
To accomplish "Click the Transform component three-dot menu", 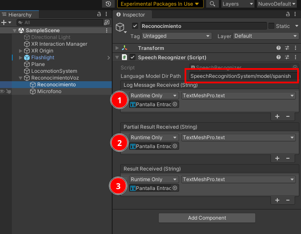I will 295,48.
